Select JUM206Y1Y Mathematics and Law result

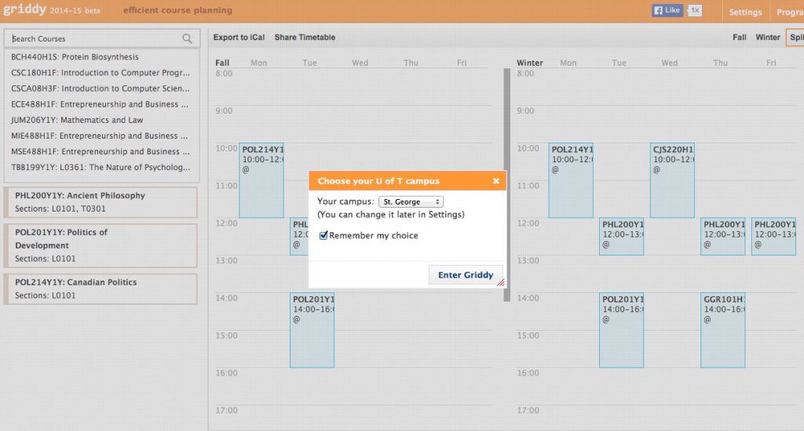point(77,120)
